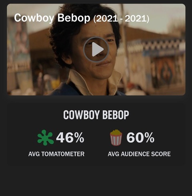Click the percent sign after 46
Viewport: 192px width, 196px height.
tap(78, 137)
